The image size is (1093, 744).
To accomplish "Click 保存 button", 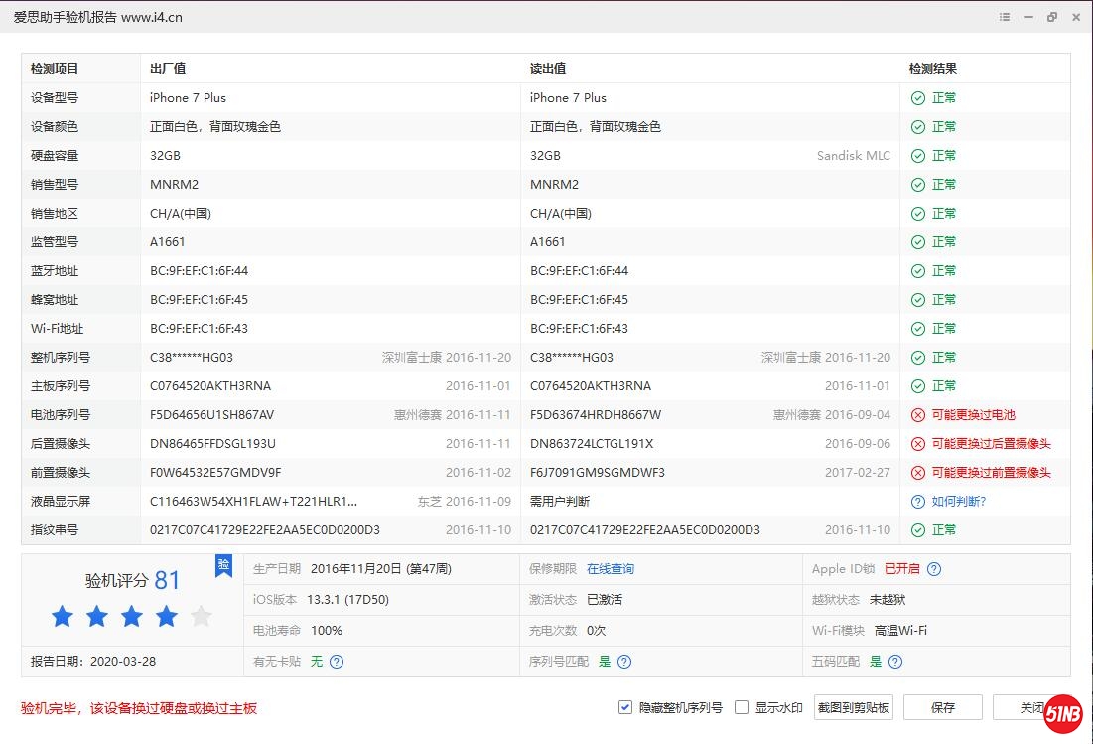I will [x=943, y=707].
